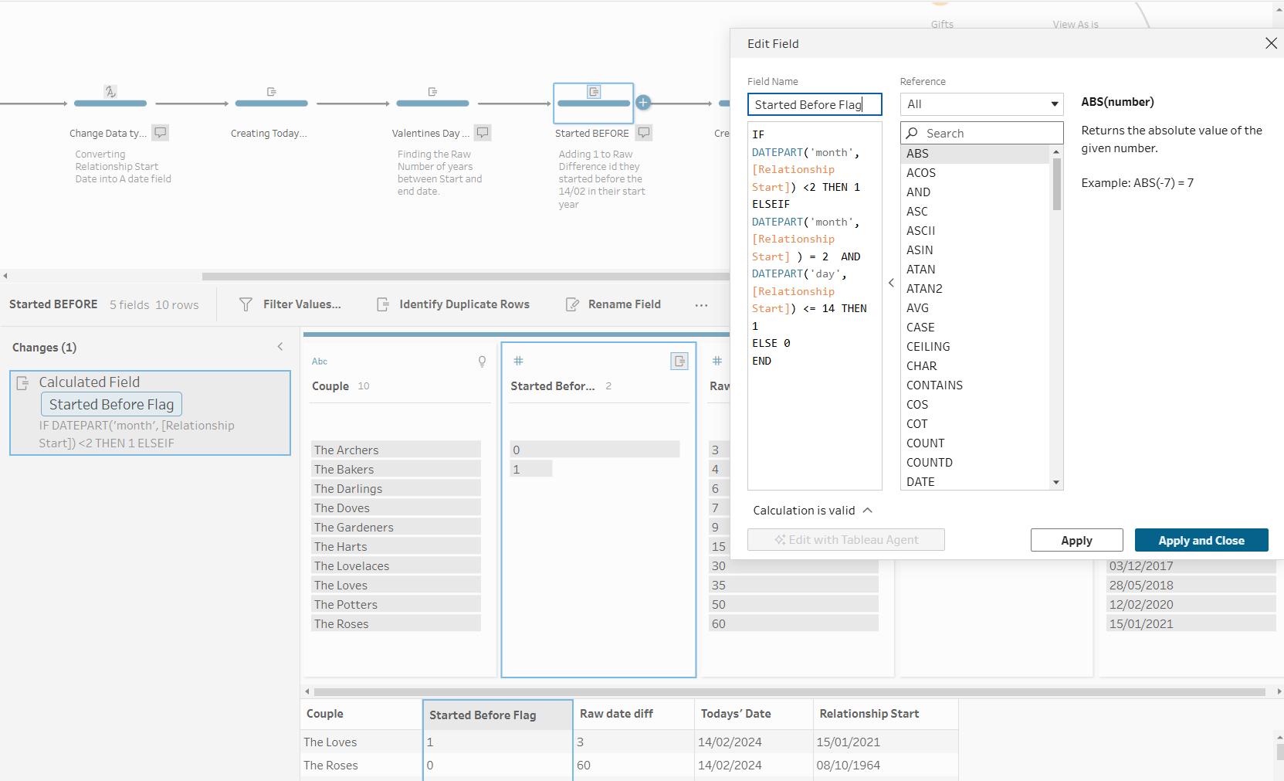1284x781 pixels.
Task: Open the more options ellipsis in toolbar
Action: 701,305
